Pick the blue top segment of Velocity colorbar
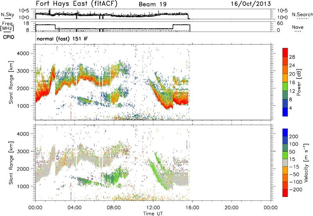Screen dimensions: 313x216 click(x=285, y=133)
